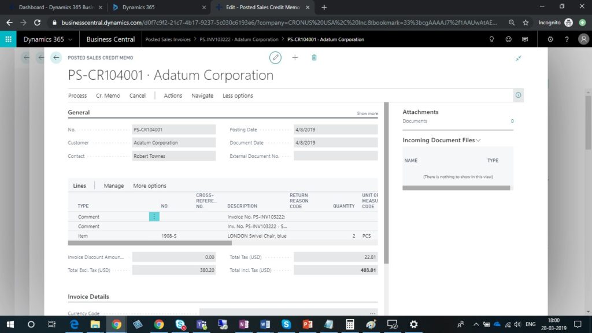
Task: Click the Contact field Robert Townes
Action: (x=173, y=156)
